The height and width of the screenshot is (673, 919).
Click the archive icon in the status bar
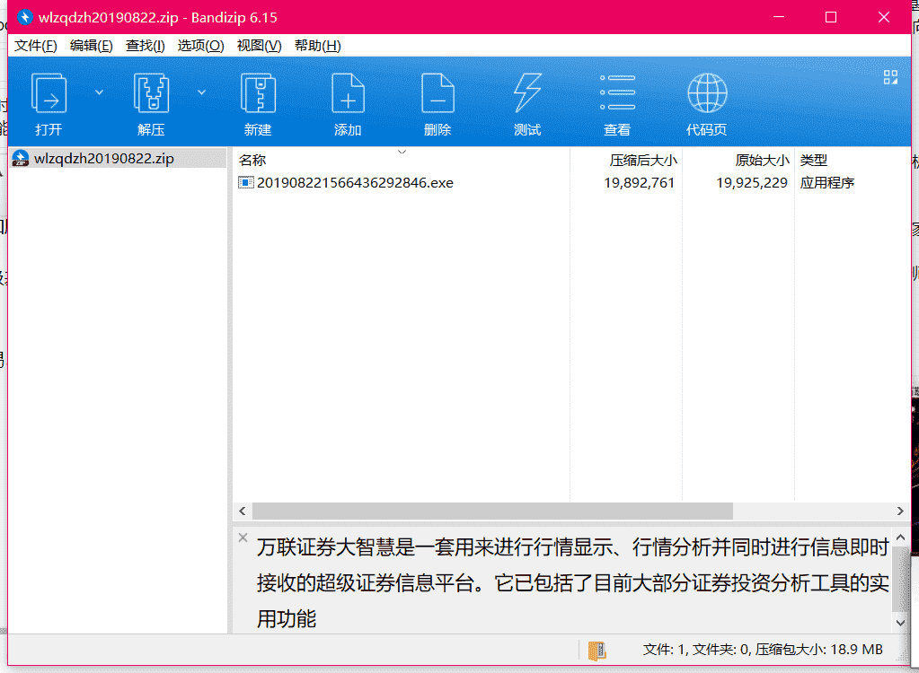point(596,651)
